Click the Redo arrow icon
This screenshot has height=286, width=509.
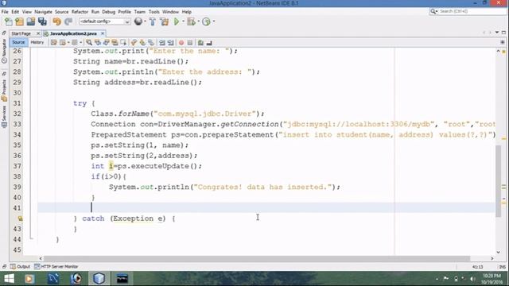[68, 21]
